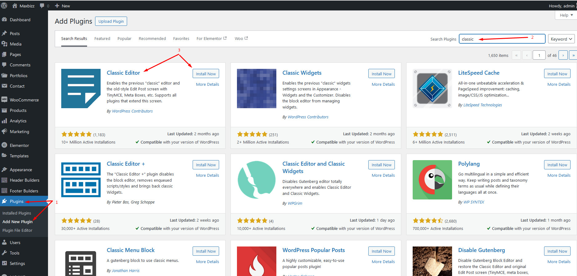Open the Howdy, admin account menu
Screen dimensions: 577x276
pos(562,6)
